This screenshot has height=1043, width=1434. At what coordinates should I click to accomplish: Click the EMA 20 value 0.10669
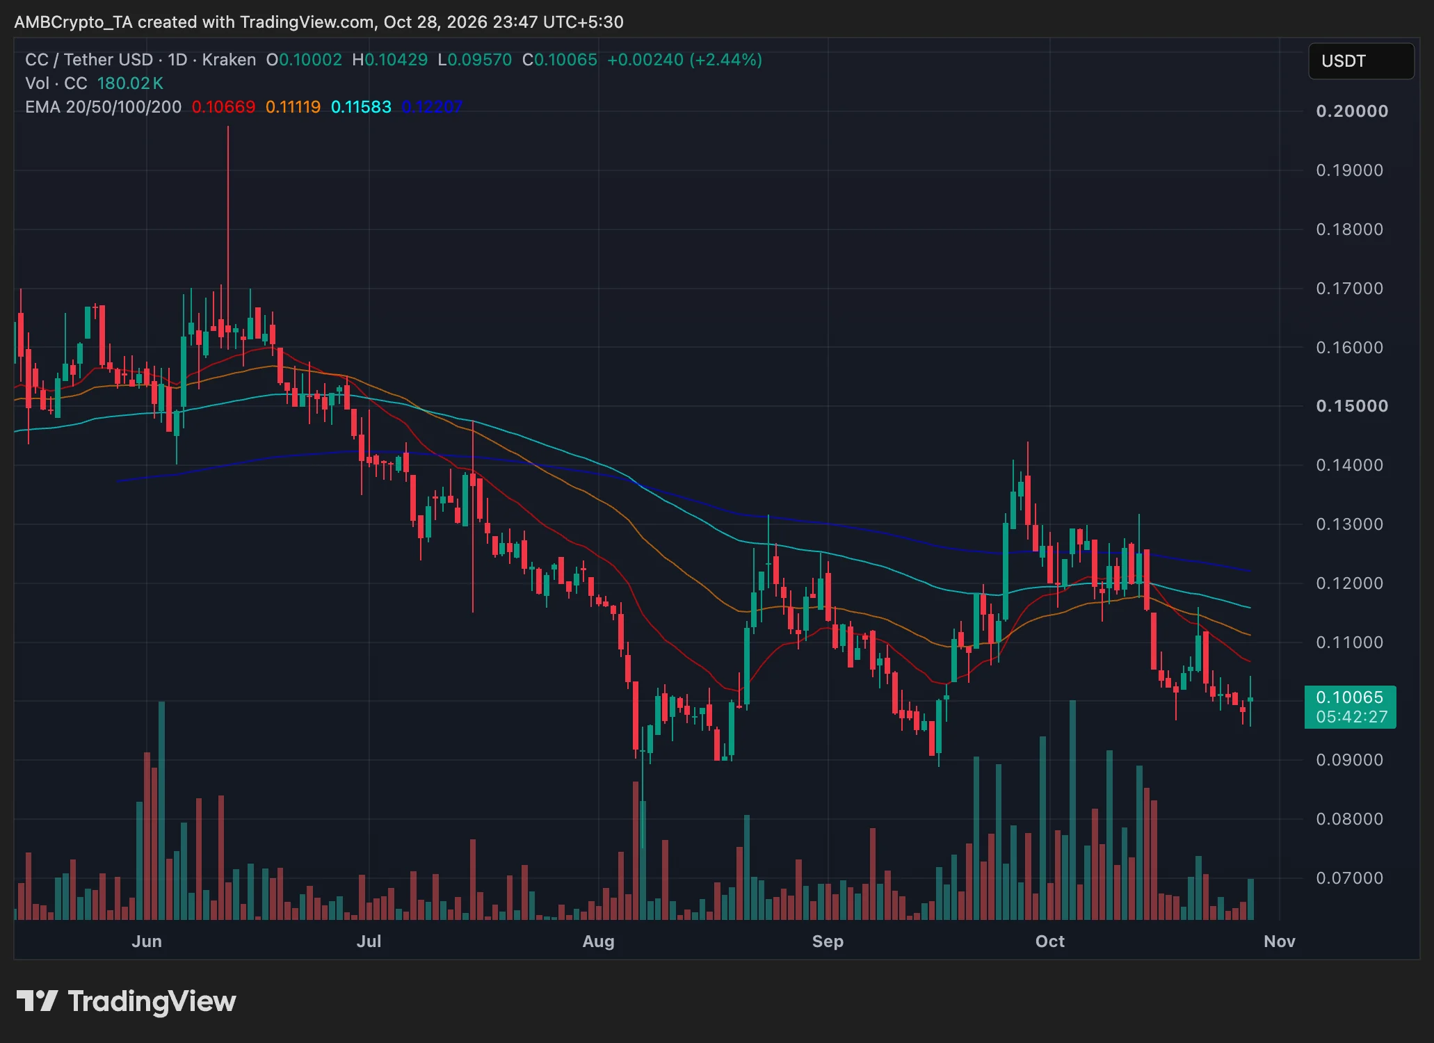click(224, 107)
